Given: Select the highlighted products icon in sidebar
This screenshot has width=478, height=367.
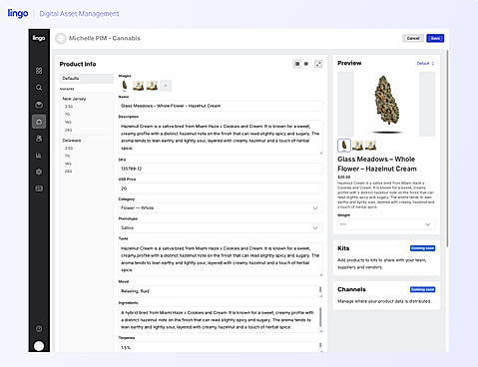Looking at the screenshot, I should [x=39, y=122].
